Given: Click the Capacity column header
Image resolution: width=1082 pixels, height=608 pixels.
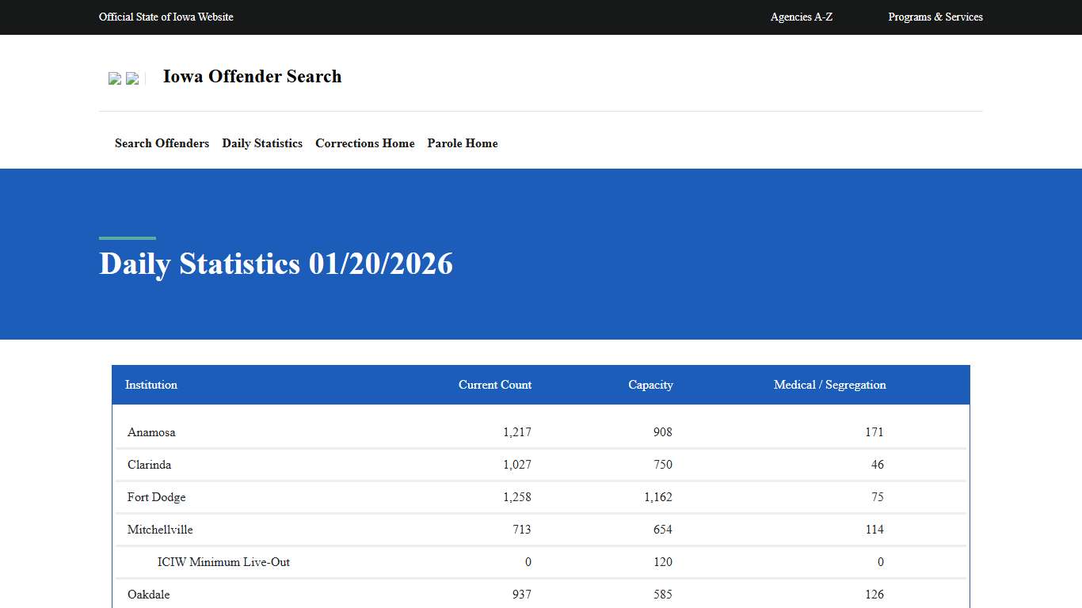Looking at the screenshot, I should tap(650, 385).
